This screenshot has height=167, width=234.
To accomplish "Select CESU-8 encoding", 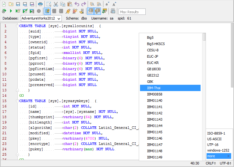I will tap(170, 50).
